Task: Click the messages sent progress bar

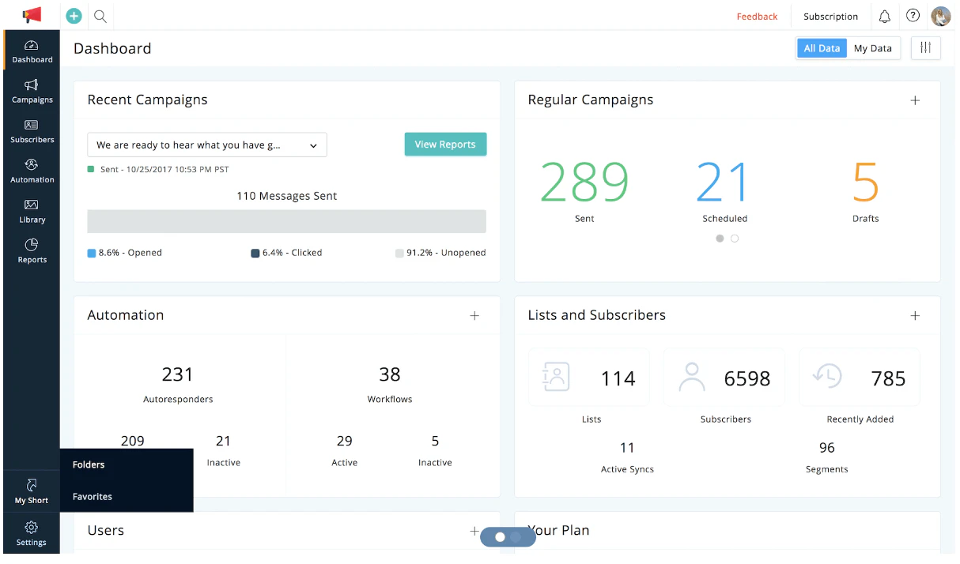Action: click(286, 221)
